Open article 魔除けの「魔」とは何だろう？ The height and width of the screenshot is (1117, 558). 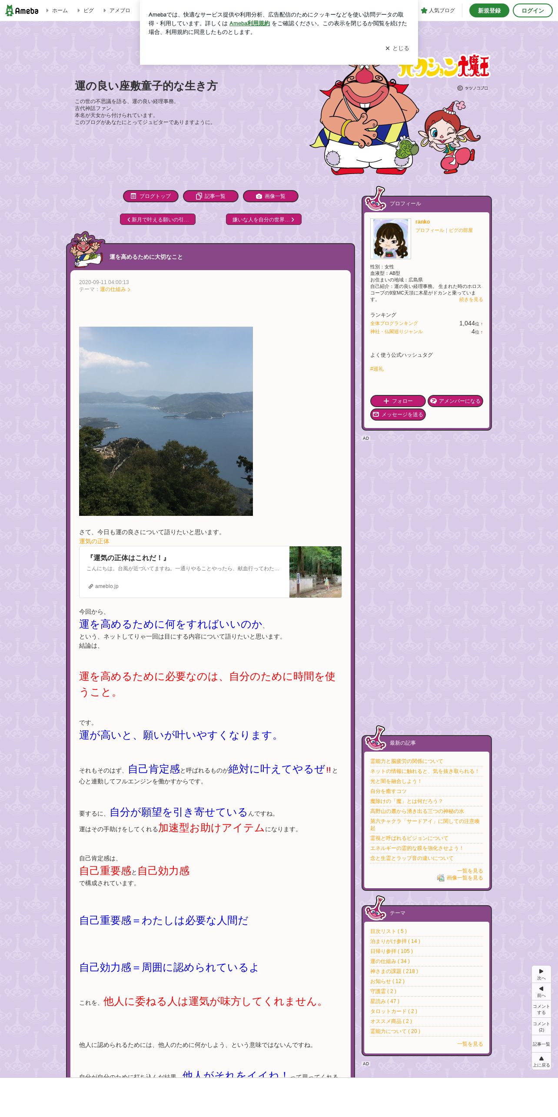tap(406, 801)
